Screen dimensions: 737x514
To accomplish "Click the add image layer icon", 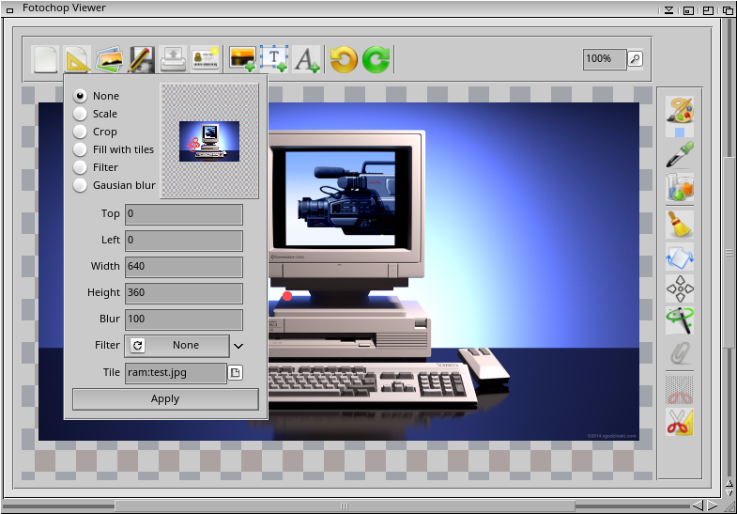I will 242,60.
